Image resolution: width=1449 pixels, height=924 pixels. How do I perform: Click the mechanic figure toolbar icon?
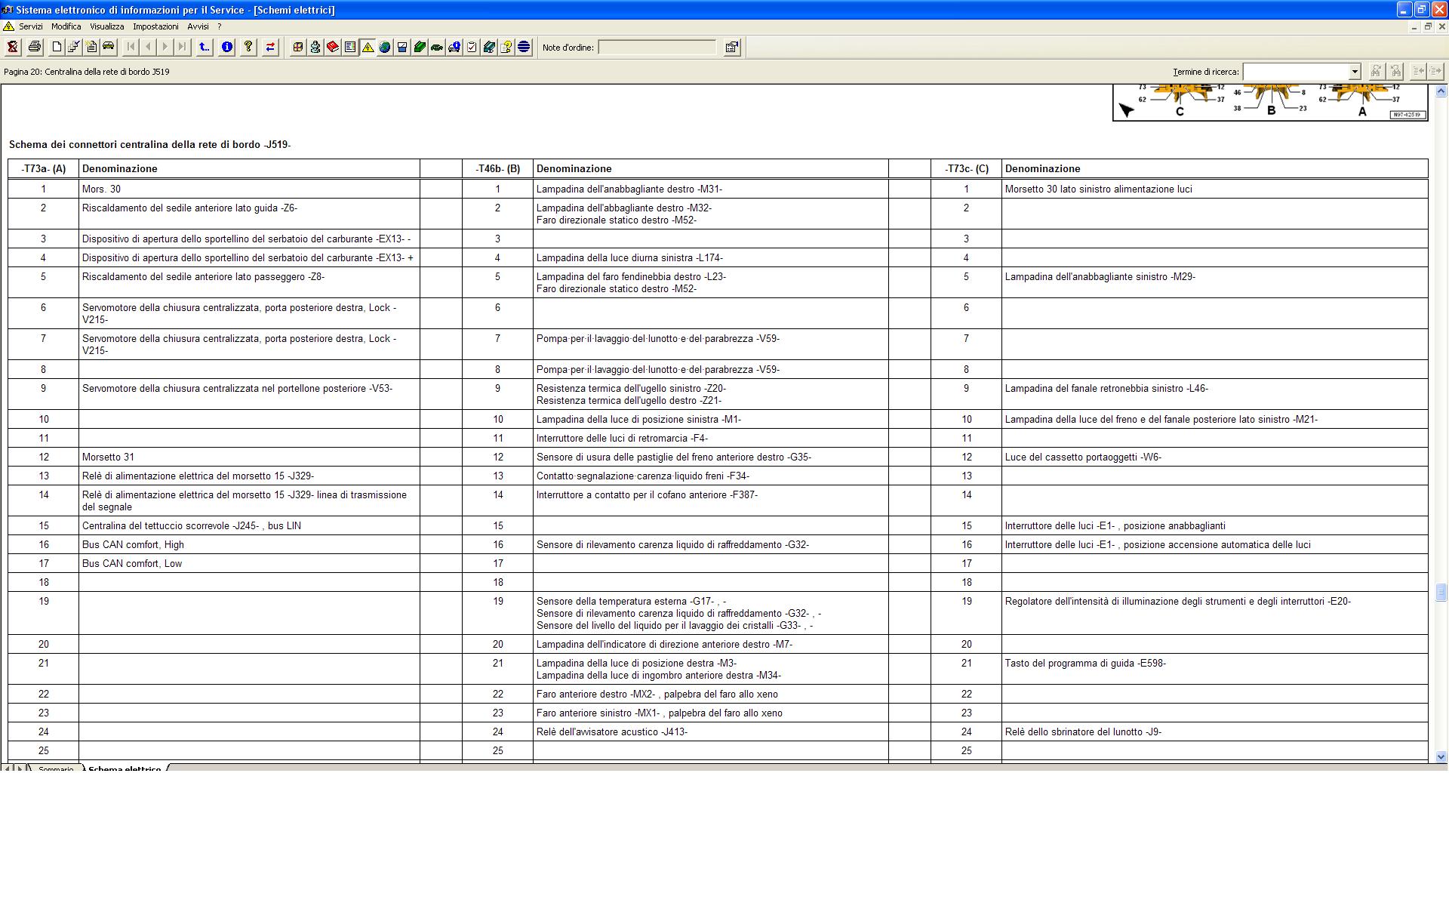pos(315,47)
